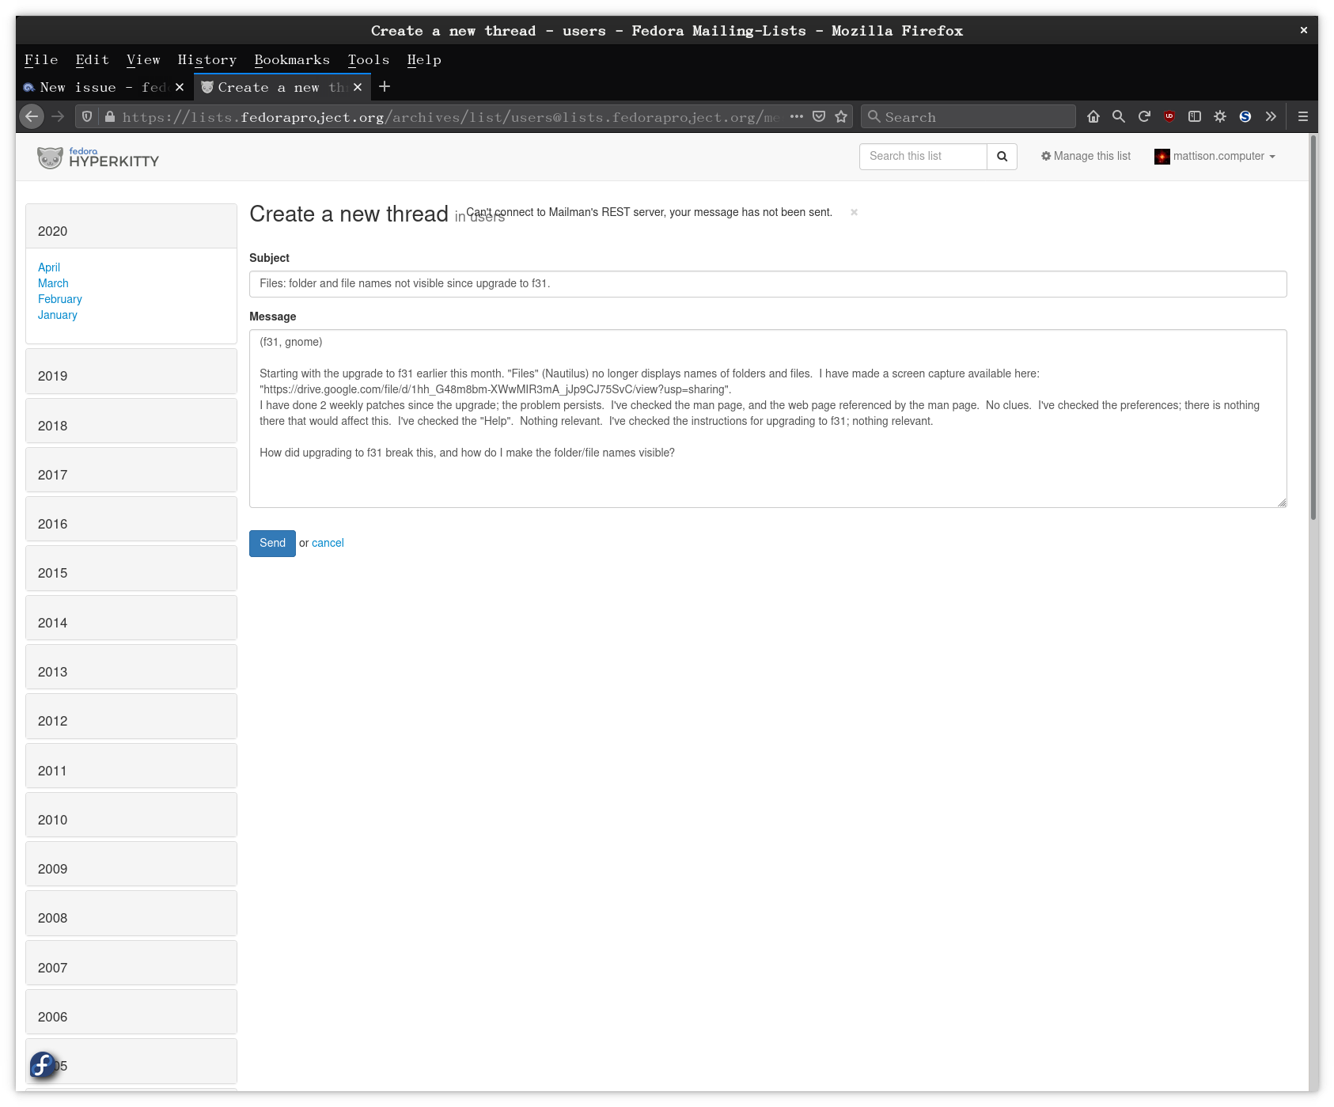Show more toolbar tools via double chevron
Screen dimensions: 1334x1107
pyautogui.click(x=1271, y=116)
